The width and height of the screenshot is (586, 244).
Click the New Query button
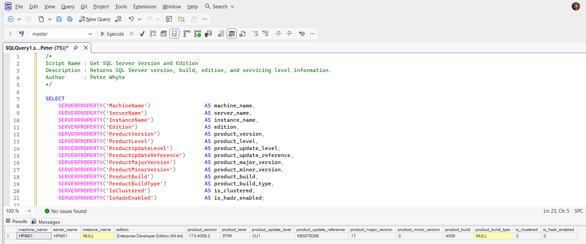(95, 19)
